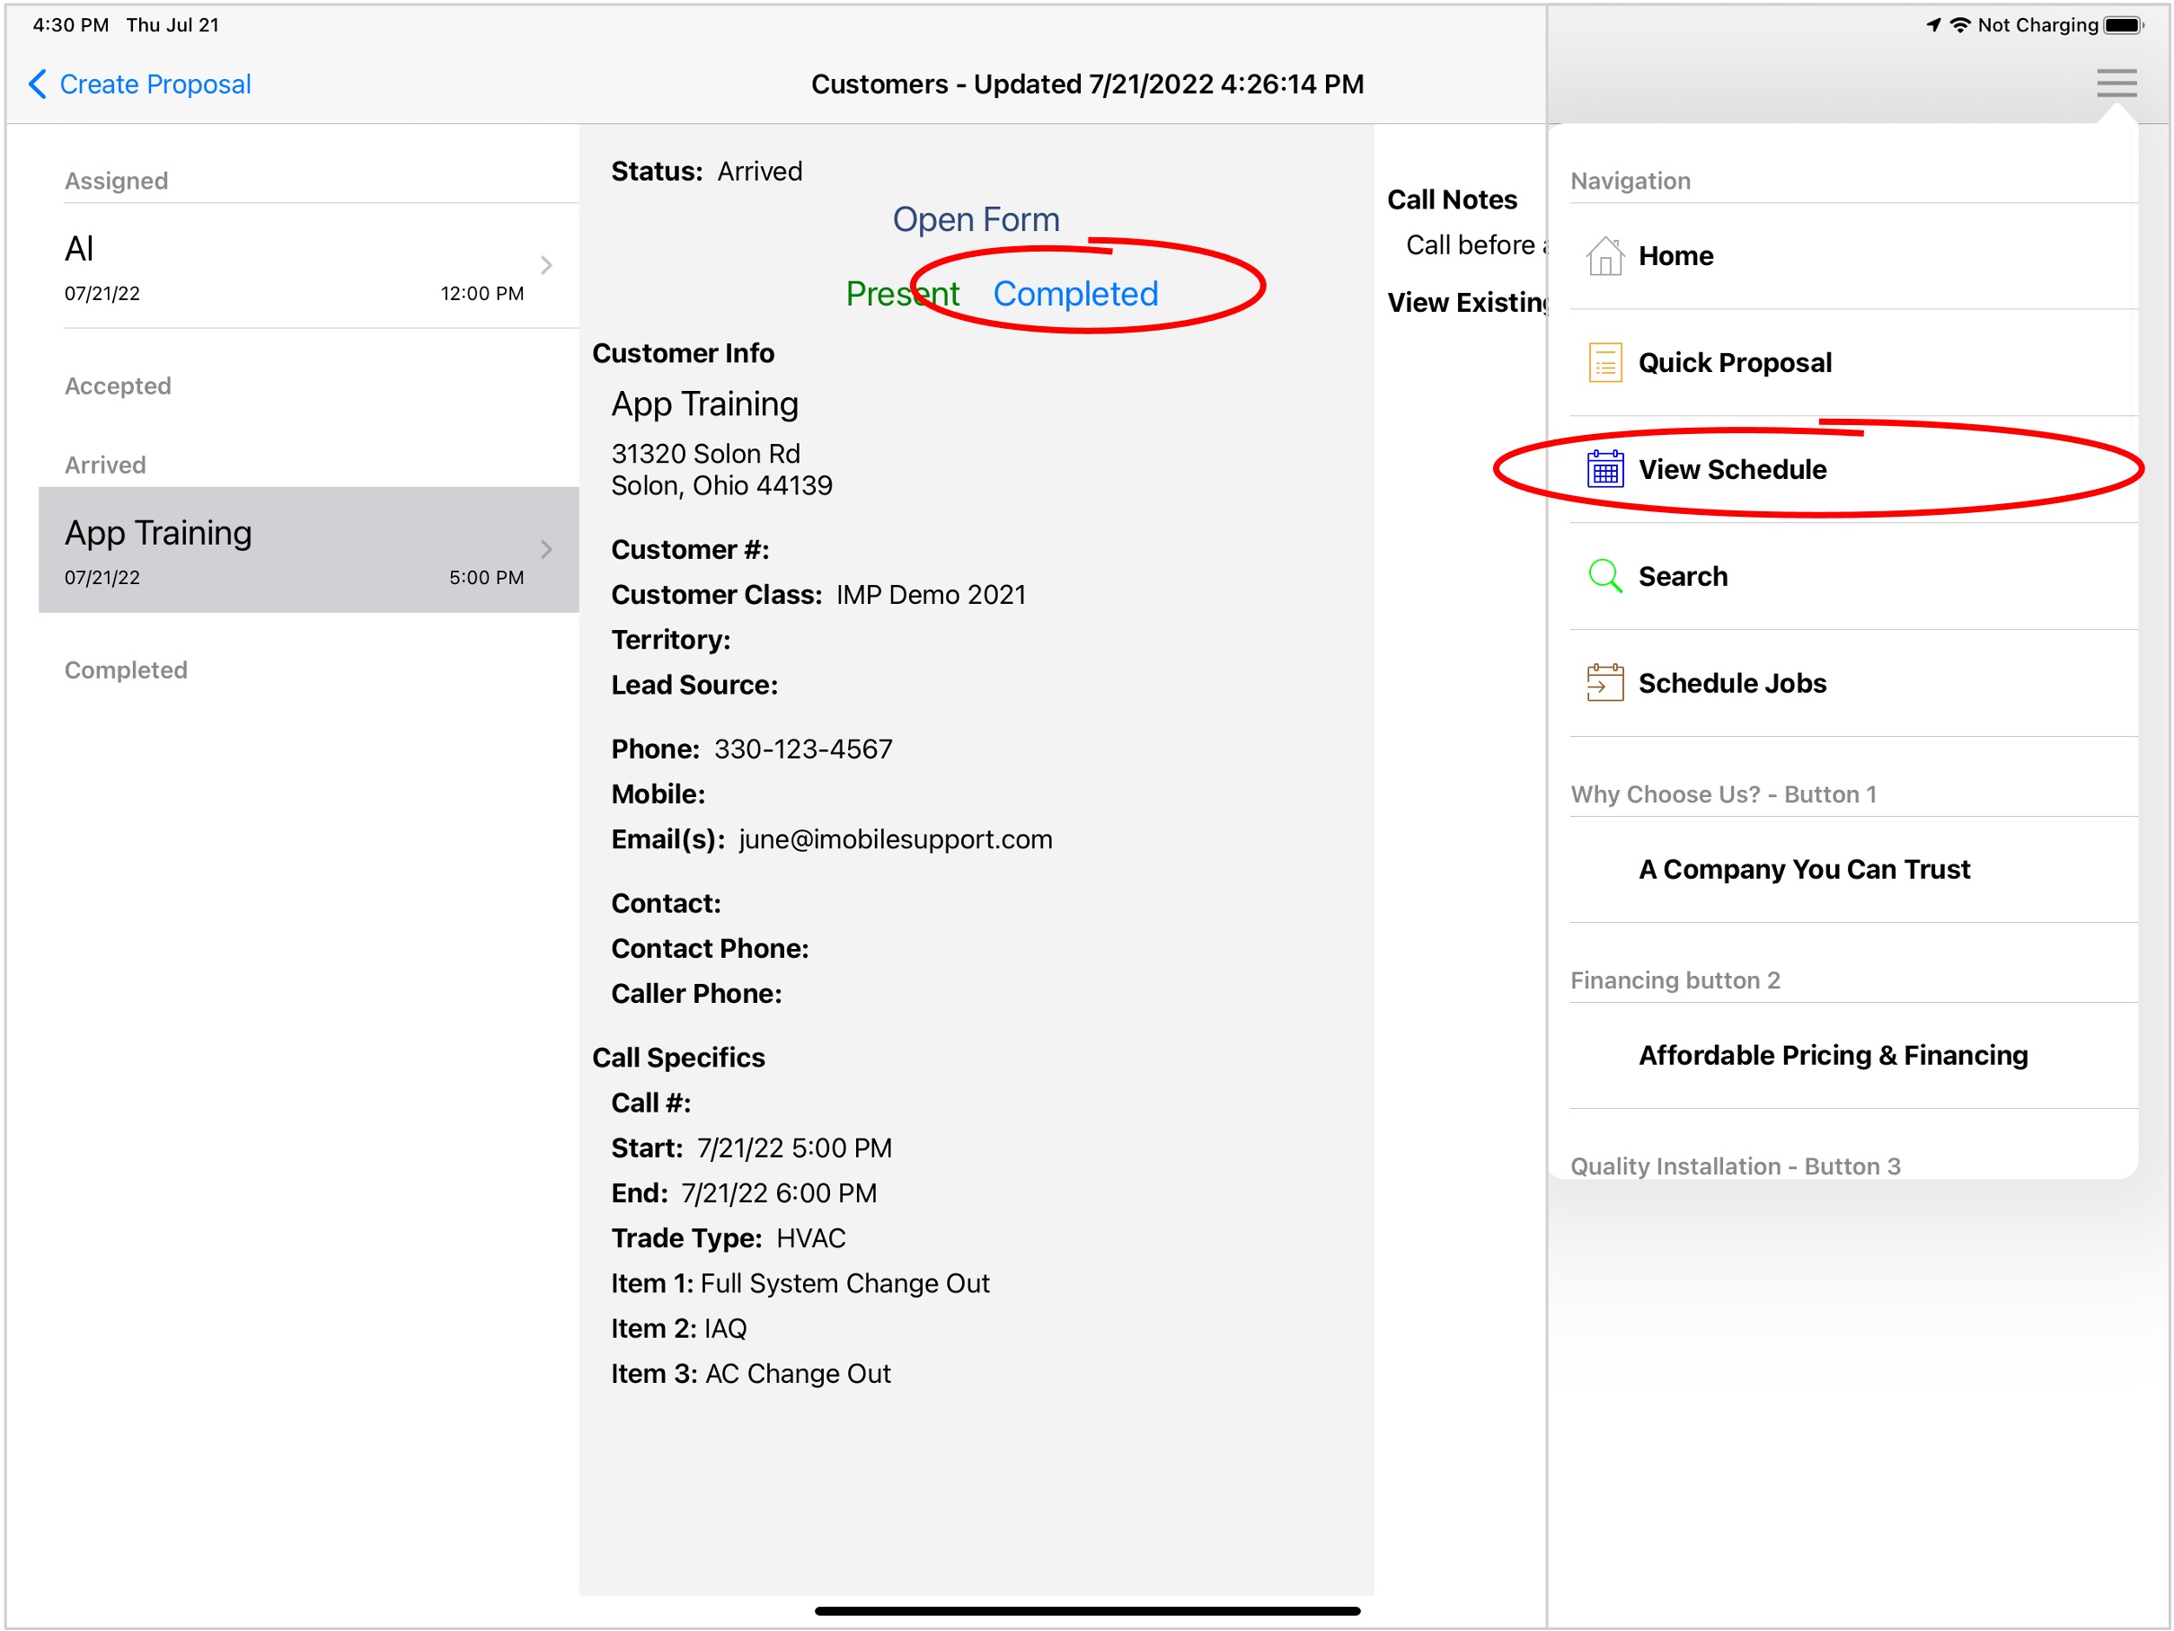Tap the home indicator bar
Viewport: 2174px width, 1631px height.
pyautogui.click(x=1087, y=1610)
